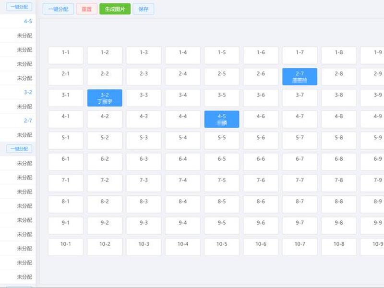384x288 pixels.
Task: Pick seat 4-4
Action: (183, 119)
